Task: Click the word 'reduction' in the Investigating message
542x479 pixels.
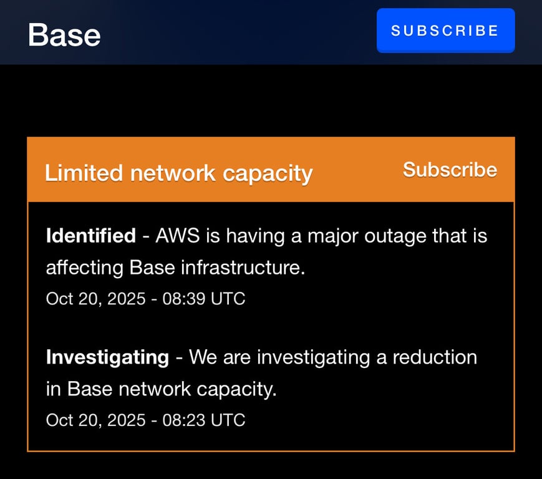Action: (x=435, y=357)
